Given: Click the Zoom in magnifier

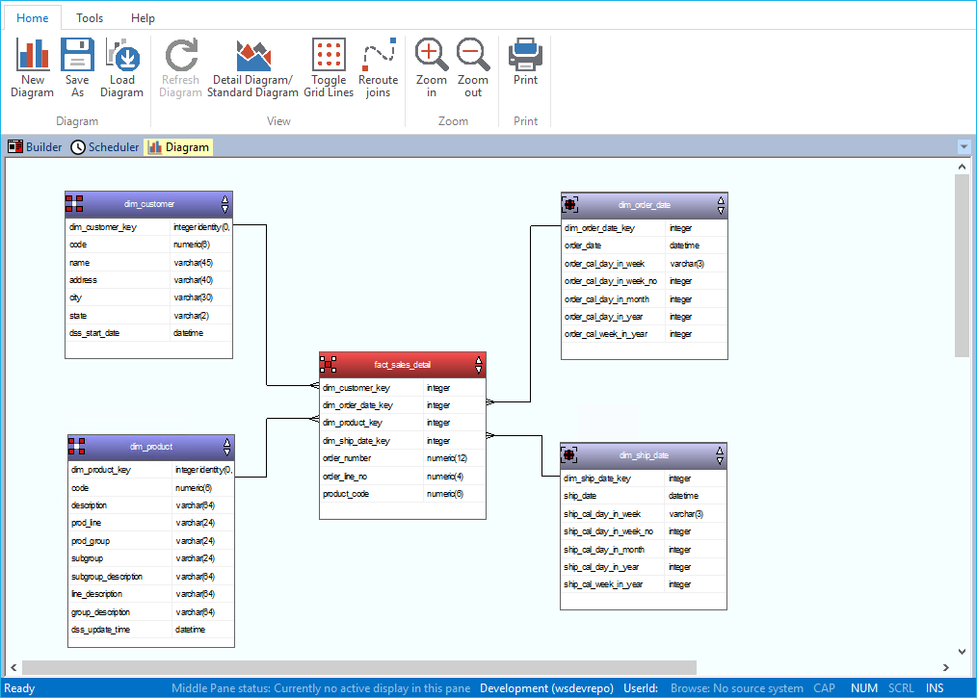Looking at the screenshot, I should [x=431, y=56].
